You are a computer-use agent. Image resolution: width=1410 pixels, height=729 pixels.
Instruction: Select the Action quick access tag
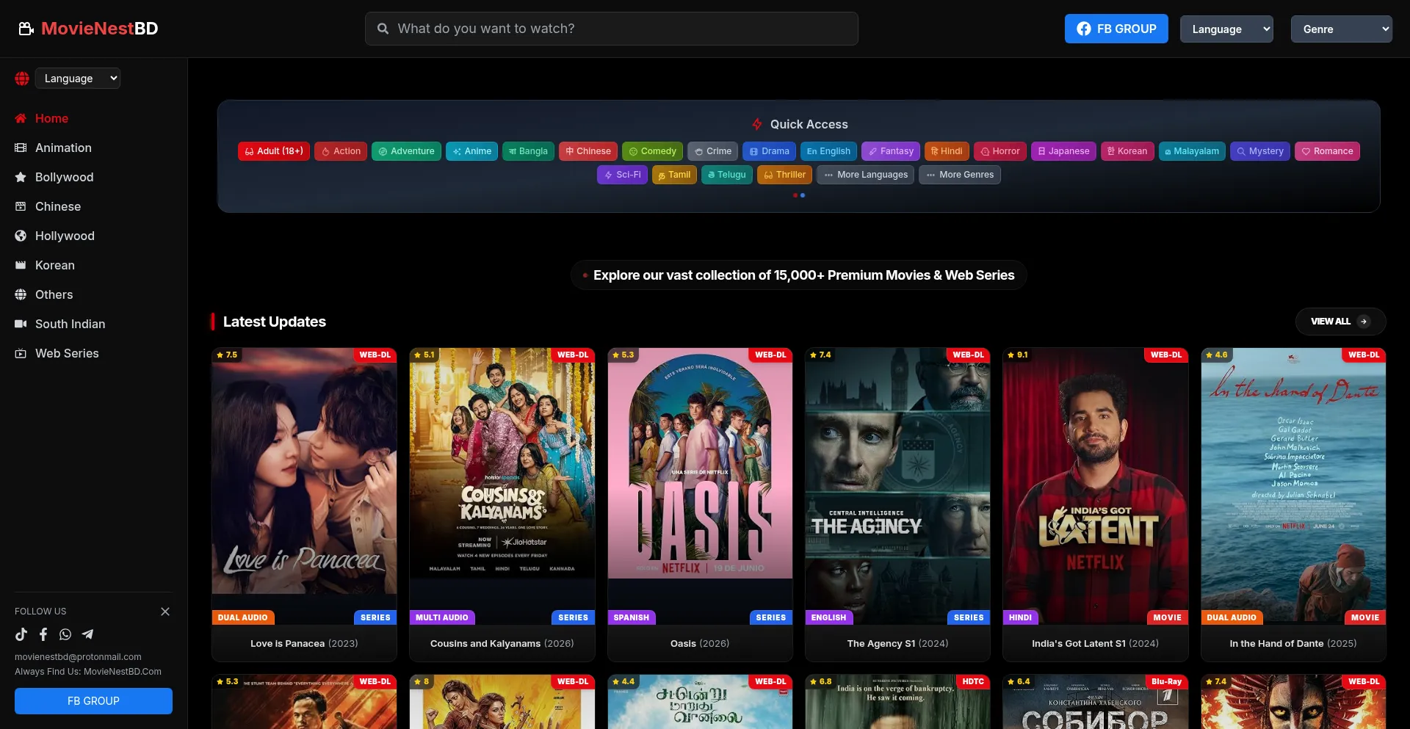click(341, 151)
